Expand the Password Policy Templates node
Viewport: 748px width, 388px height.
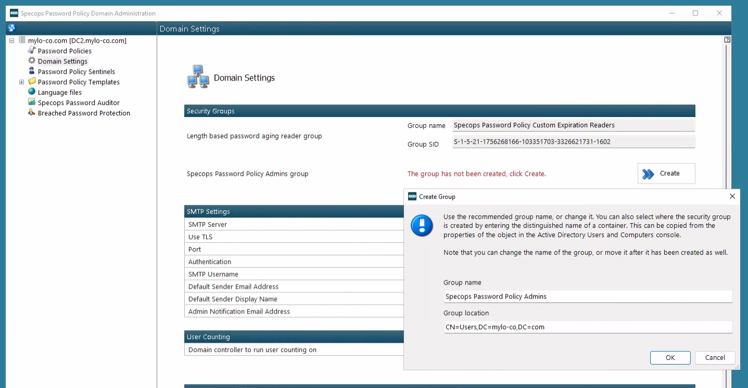click(x=21, y=82)
